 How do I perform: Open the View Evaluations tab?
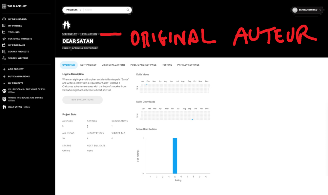click(x=113, y=65)
